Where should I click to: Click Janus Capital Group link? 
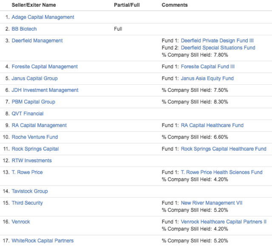[x=34, y=78]
